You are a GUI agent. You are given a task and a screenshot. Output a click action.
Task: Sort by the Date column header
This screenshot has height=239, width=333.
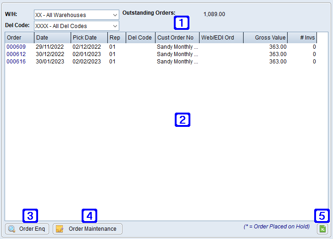(52, 38)
